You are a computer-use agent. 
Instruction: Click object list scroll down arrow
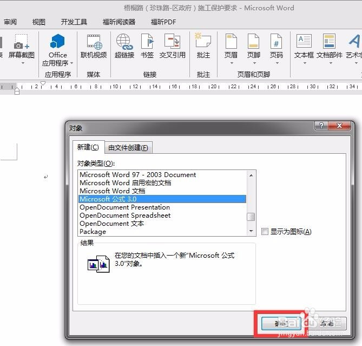(x=251, y=231)
